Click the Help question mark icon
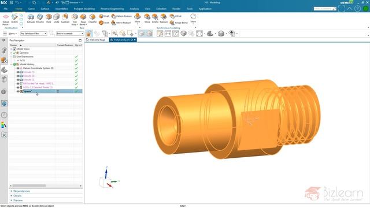Viewport: 370px width, 208px height. coord(357,9)
